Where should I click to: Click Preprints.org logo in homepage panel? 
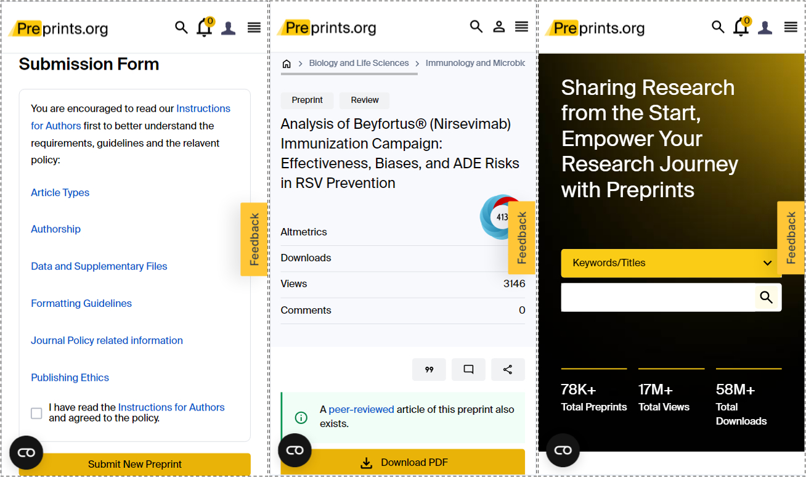click(595, 28)
